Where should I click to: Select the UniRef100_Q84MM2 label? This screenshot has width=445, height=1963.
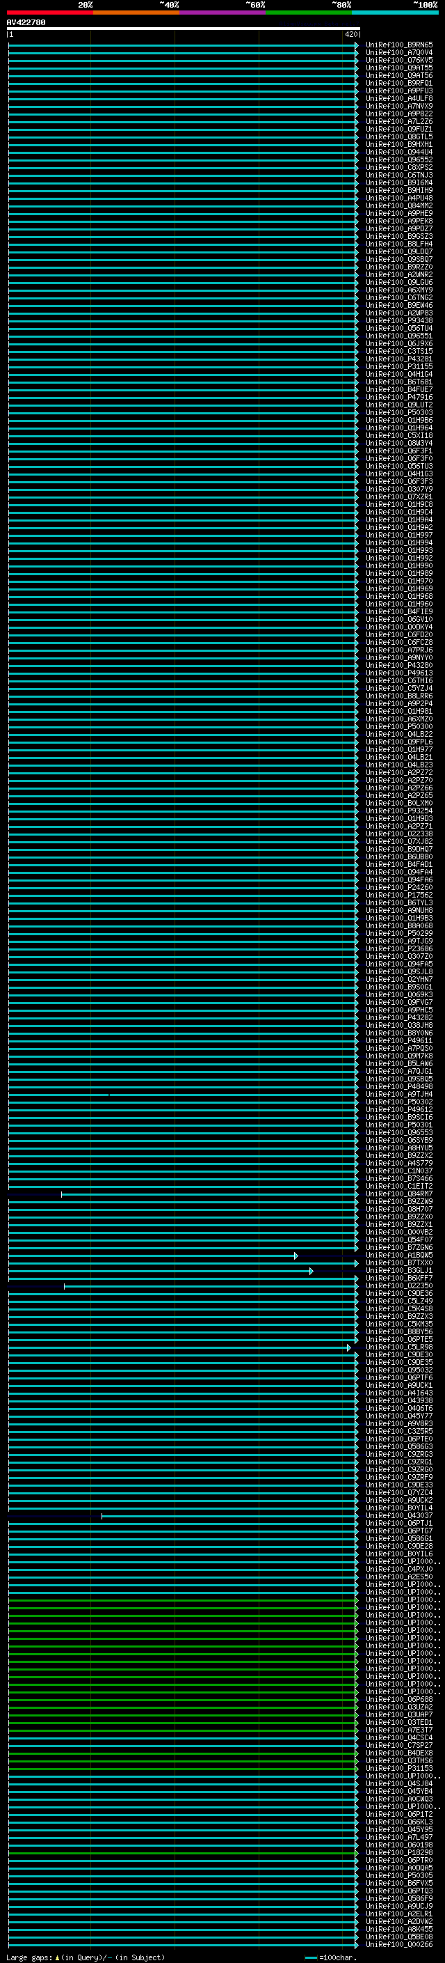(x=399, y=205)
